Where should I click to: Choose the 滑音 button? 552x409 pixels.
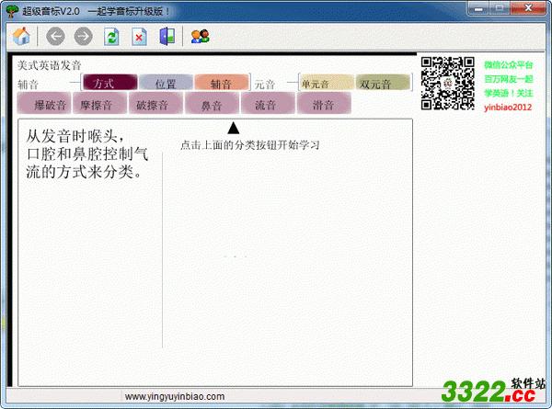point(324,104)
